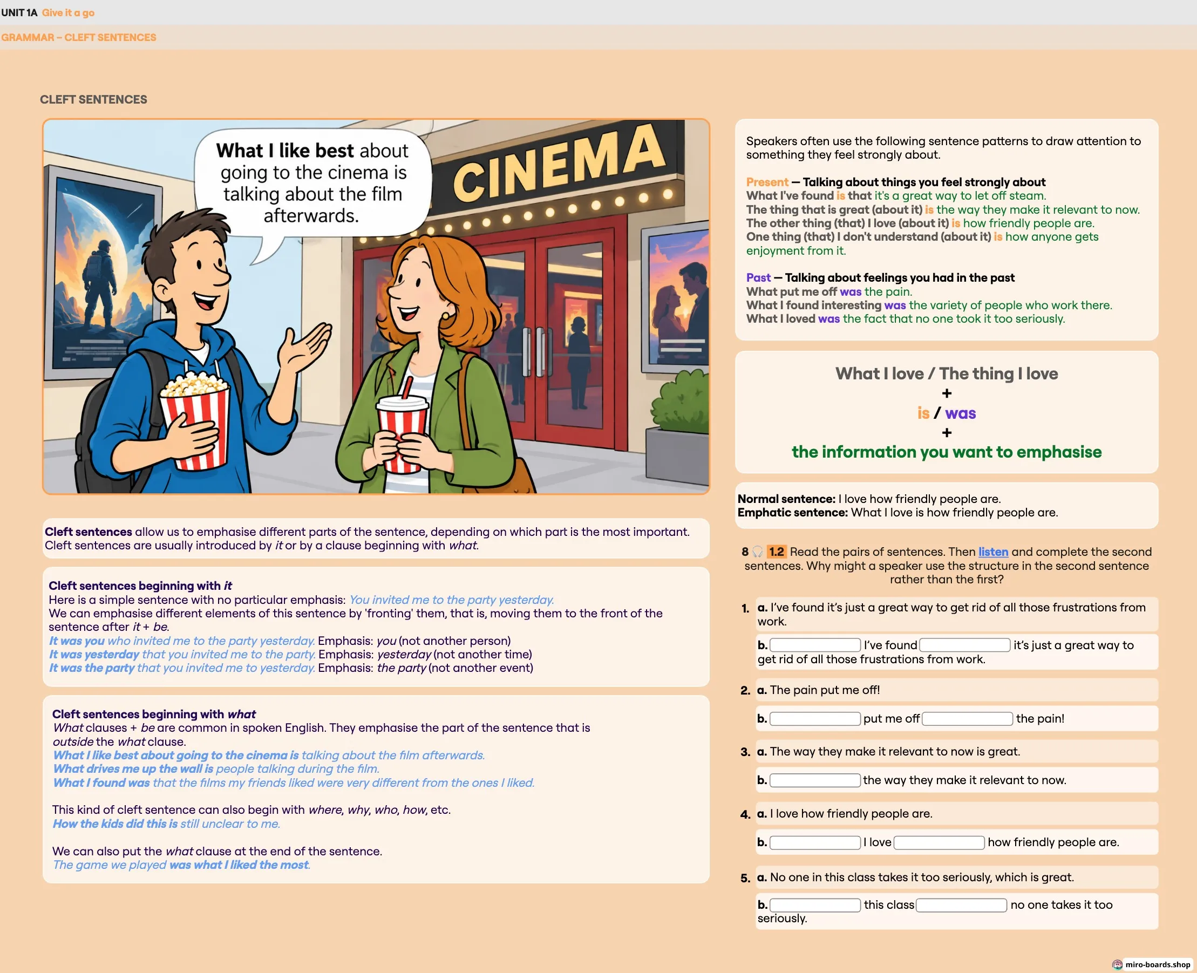The width and height of the screenshot is (1197, 973).
Task: Click the purple "Past" label
Action: point(758,277)
